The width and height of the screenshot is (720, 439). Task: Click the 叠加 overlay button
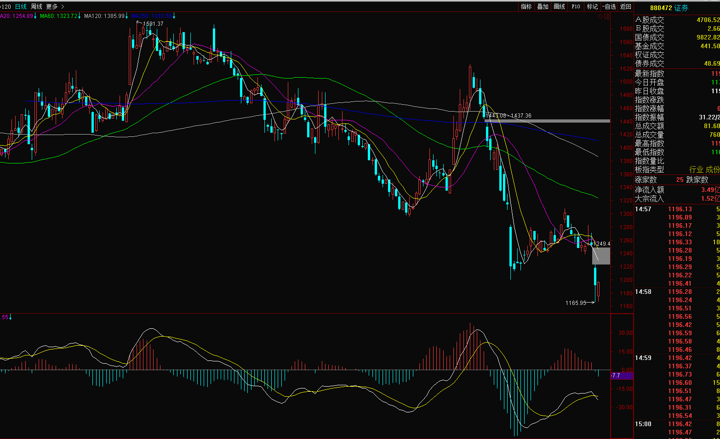(x=543, y=6)
